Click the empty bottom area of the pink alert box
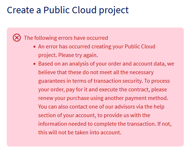 tap(95, 141)
